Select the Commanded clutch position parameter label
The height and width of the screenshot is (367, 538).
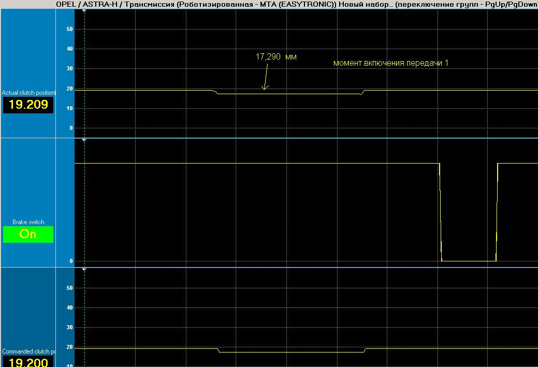(x=28, y=351)
